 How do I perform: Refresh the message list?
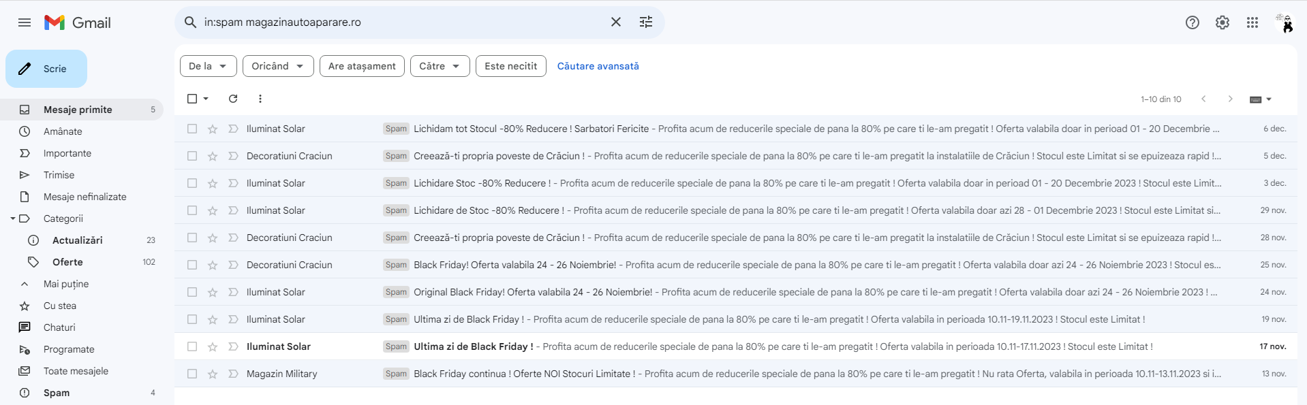pos(233,99)
